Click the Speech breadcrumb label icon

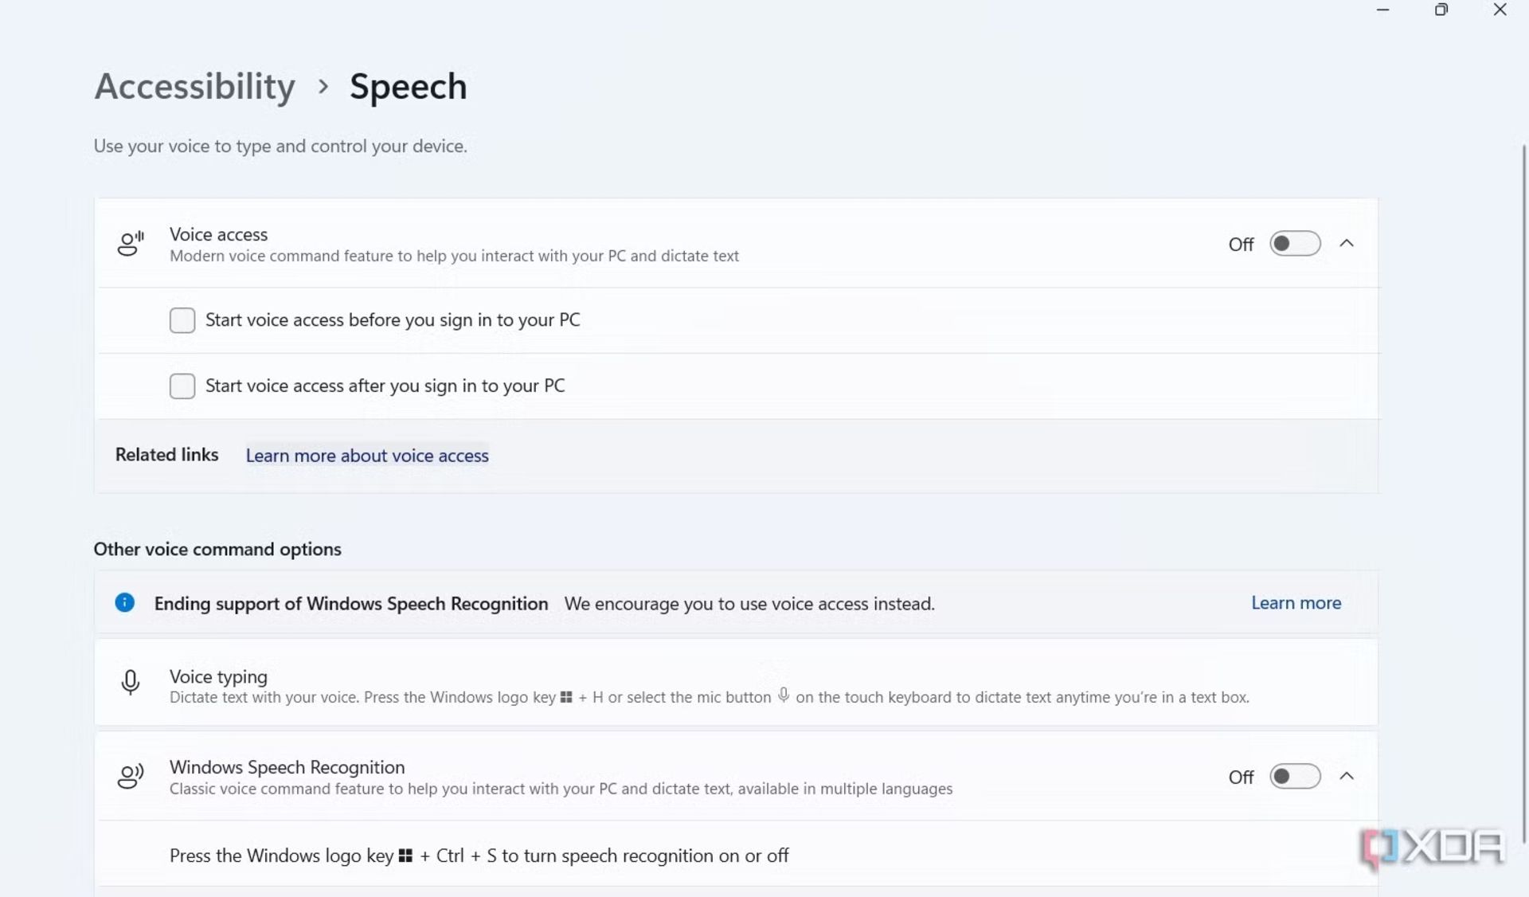[x=408, y=85]
